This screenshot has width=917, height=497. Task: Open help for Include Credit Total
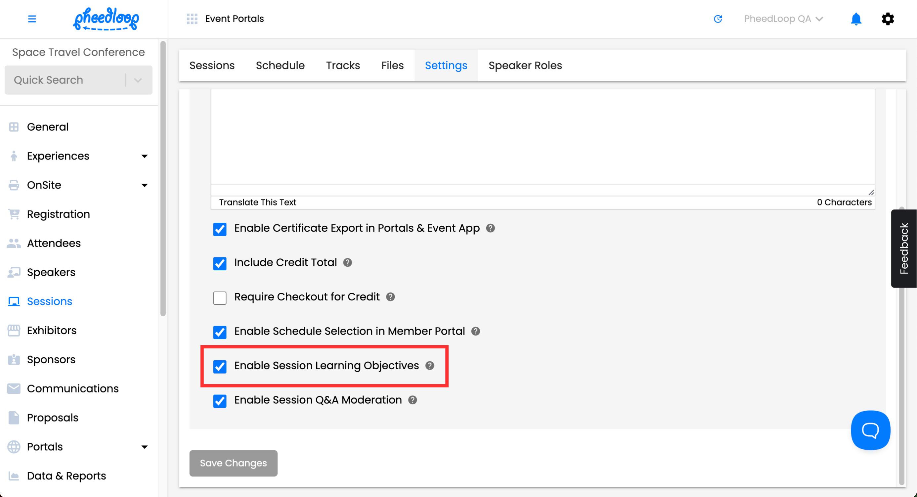point(347,263)
